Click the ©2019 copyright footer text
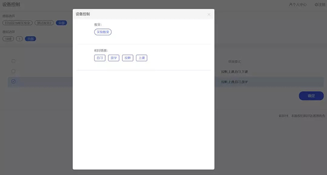327x175 pixels. coord(302,116)
